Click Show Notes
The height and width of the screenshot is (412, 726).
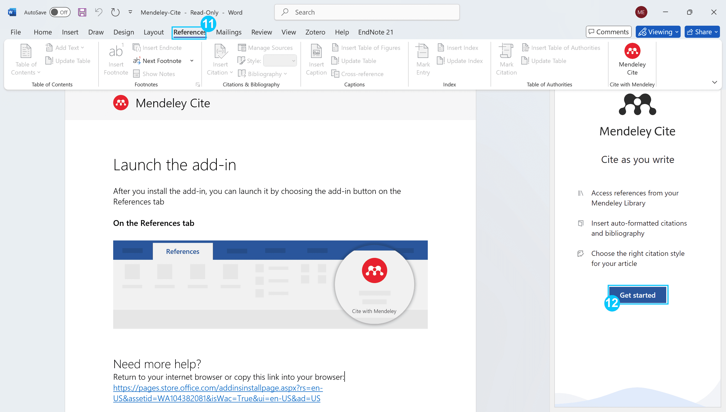click(154, 74)
